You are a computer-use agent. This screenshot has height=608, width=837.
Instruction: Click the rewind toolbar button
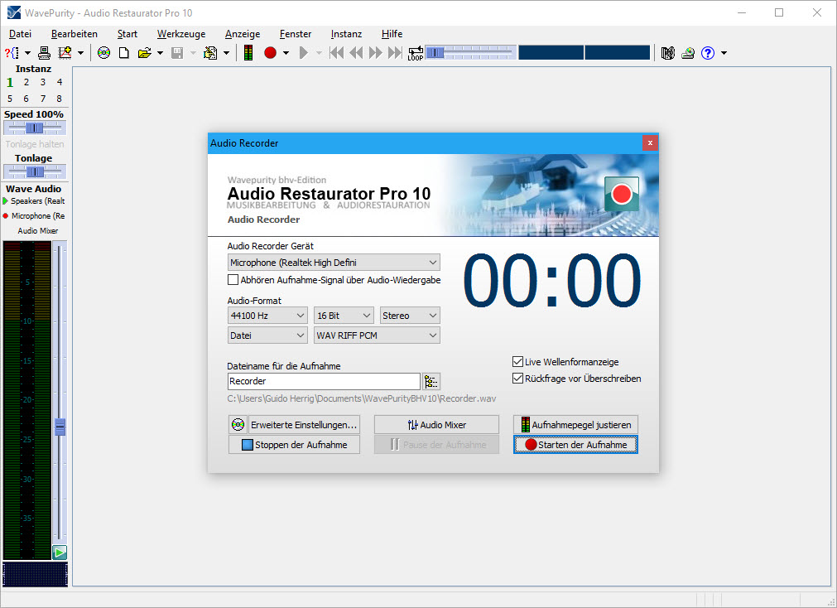pos(356,53)
